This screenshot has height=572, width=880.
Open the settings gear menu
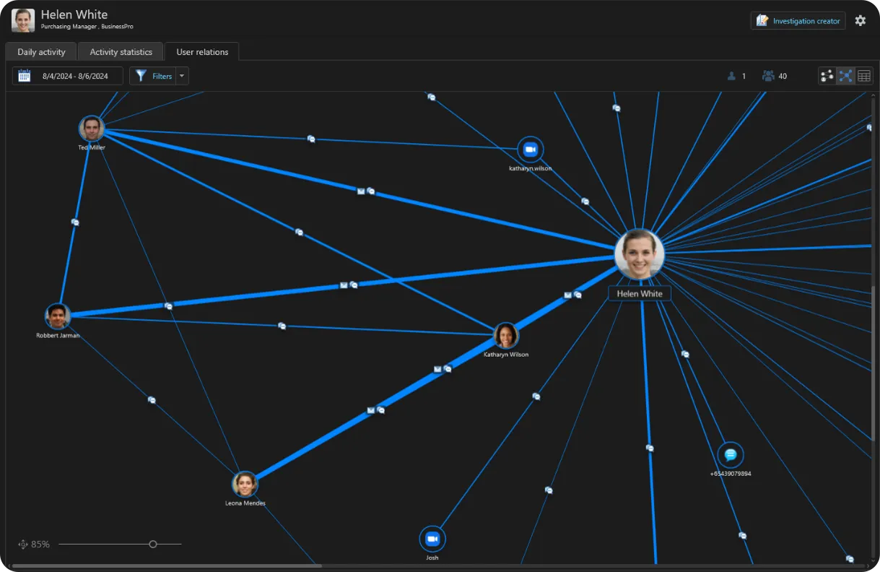click(x=860, y=21)
